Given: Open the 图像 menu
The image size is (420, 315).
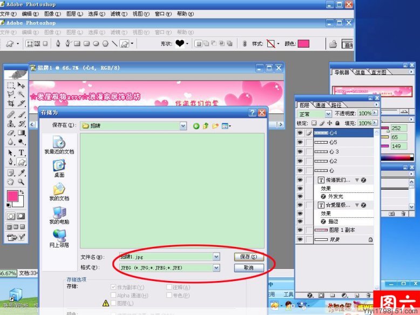Looking at the screenshot, I should pos(52,14).
